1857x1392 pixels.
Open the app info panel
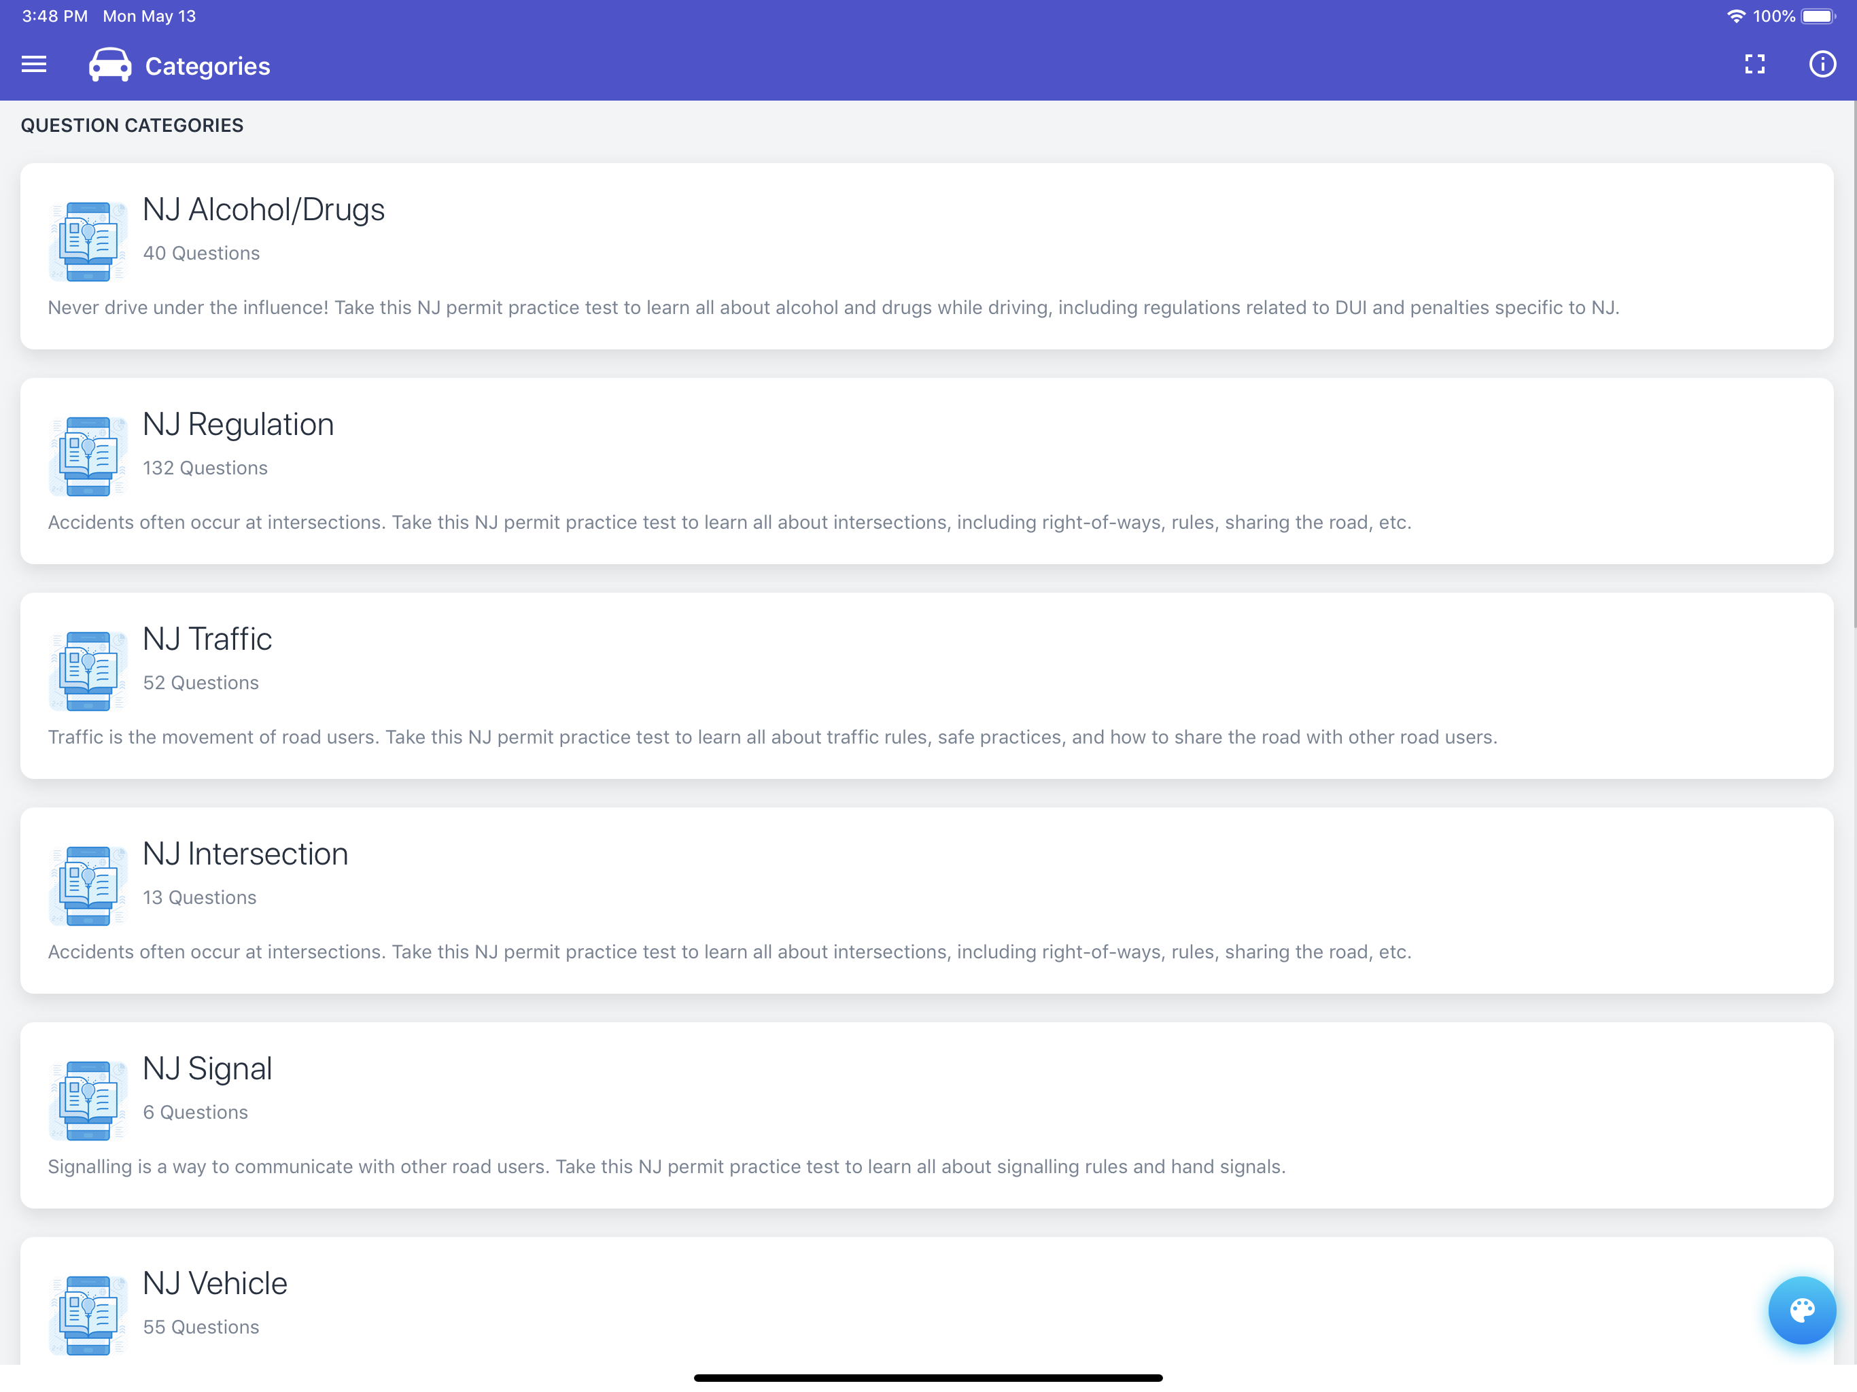1822,65
